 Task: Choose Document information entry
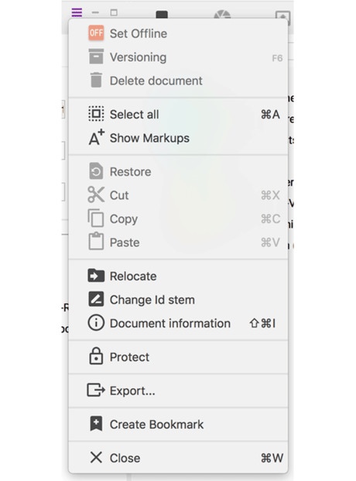(x=178, y=323)
